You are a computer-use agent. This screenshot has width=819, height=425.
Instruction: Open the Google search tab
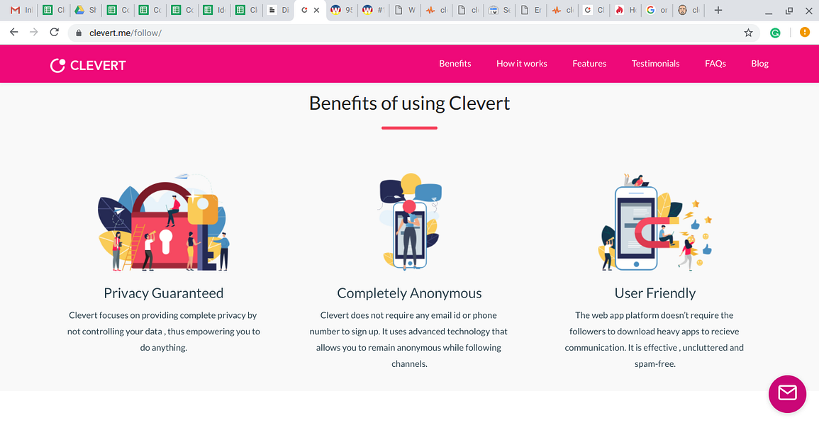pyautogui.click(x=657, y=10)
